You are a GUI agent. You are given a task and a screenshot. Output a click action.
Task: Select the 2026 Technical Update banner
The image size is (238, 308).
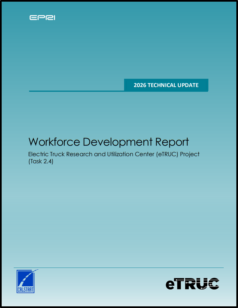[166, 85]
